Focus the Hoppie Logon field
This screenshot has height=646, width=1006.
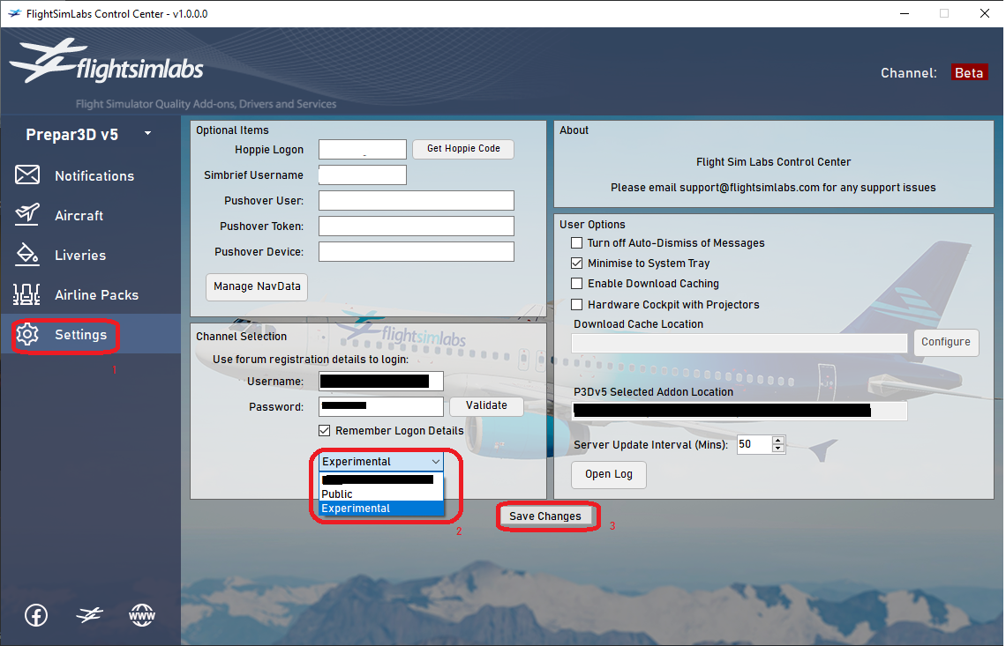(x=363, y=149)
